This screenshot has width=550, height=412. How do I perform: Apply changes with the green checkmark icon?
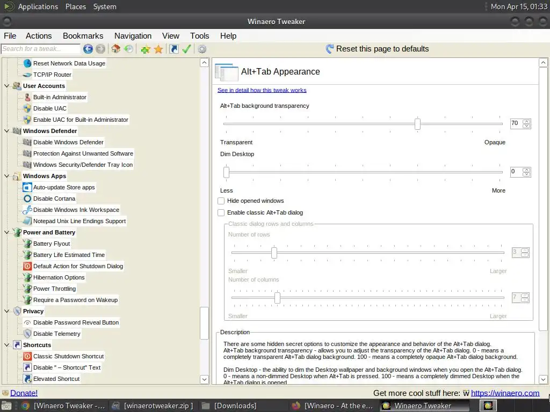coord(186,49)
